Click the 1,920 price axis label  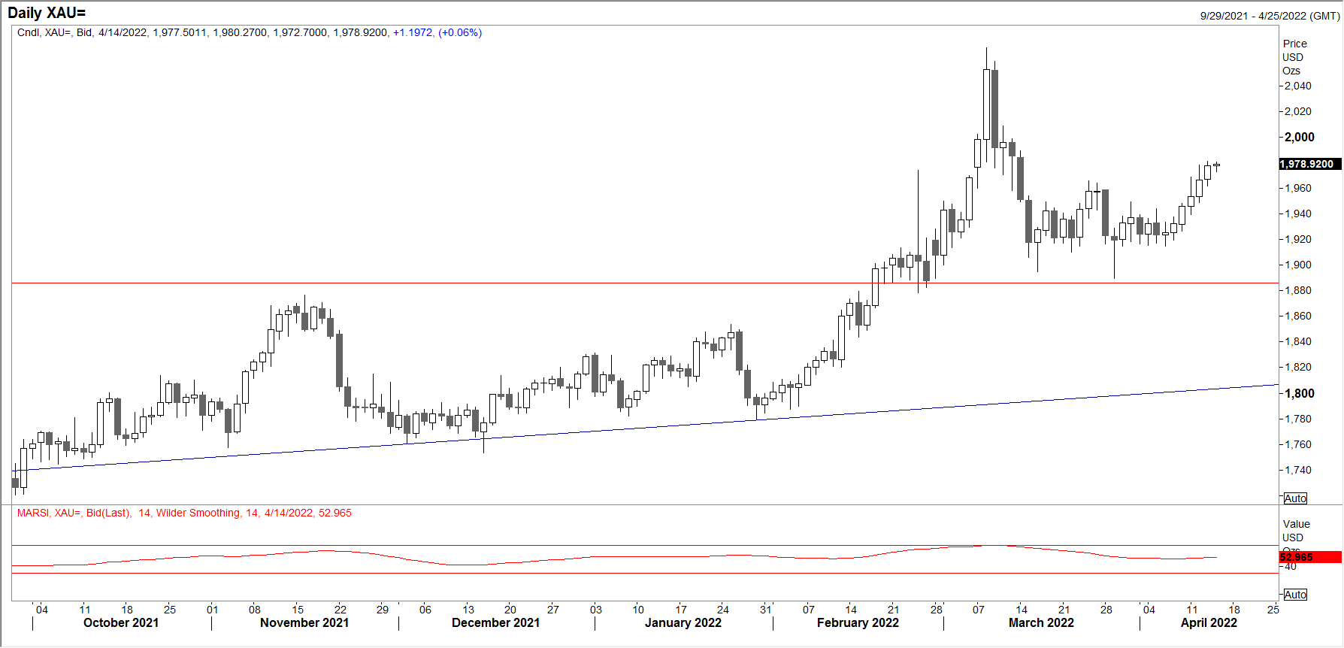coord(1297,239)
